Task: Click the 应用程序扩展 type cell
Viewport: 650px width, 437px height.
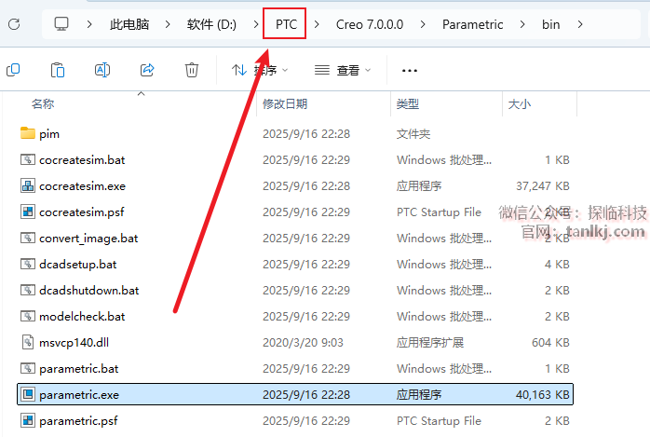Action: click(430, 343)
